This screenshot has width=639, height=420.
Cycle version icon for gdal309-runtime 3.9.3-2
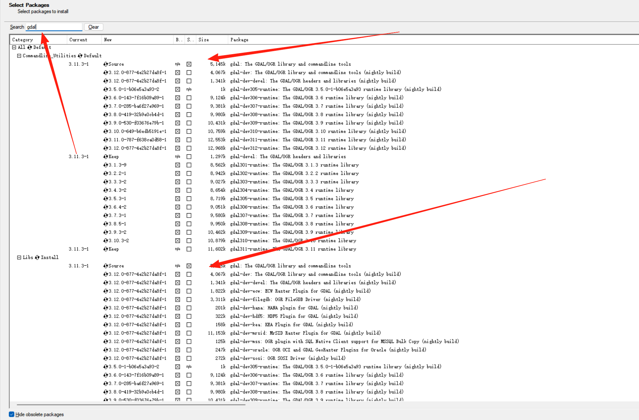point(106,232)
